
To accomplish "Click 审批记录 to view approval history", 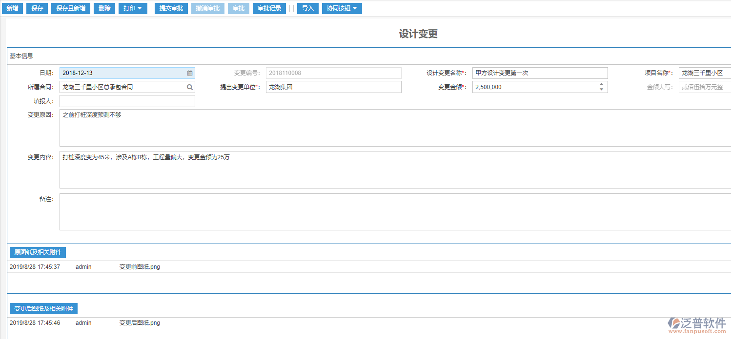I will [269, 8].
